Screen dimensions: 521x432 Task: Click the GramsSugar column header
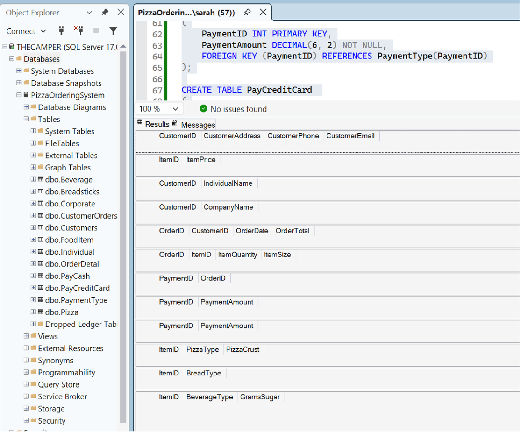point(260,397)
